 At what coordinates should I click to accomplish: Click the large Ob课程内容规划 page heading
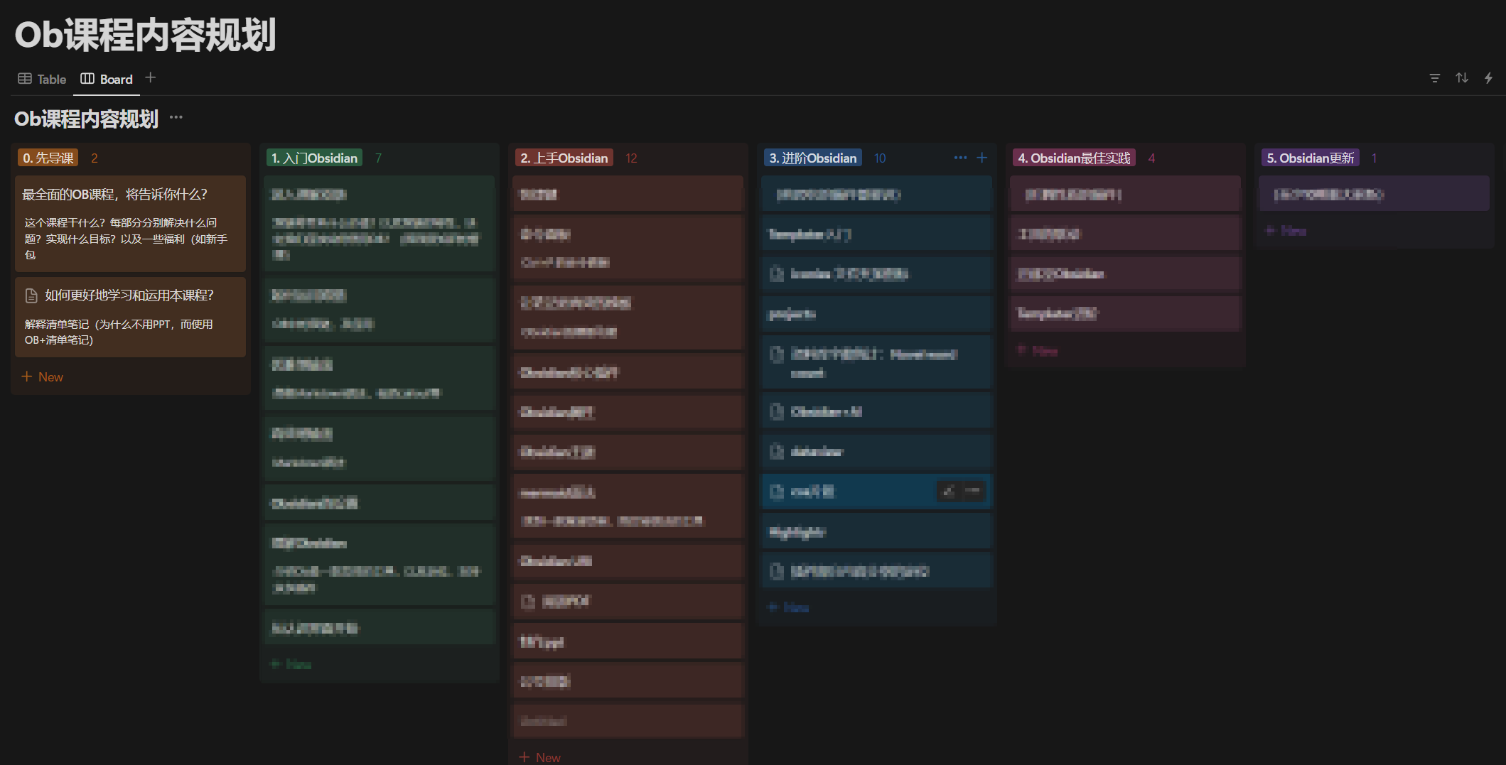145,35
